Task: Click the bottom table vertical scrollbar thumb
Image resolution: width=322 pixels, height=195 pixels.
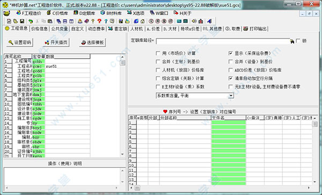Action: pyautogui.click(x=315, y=124)
